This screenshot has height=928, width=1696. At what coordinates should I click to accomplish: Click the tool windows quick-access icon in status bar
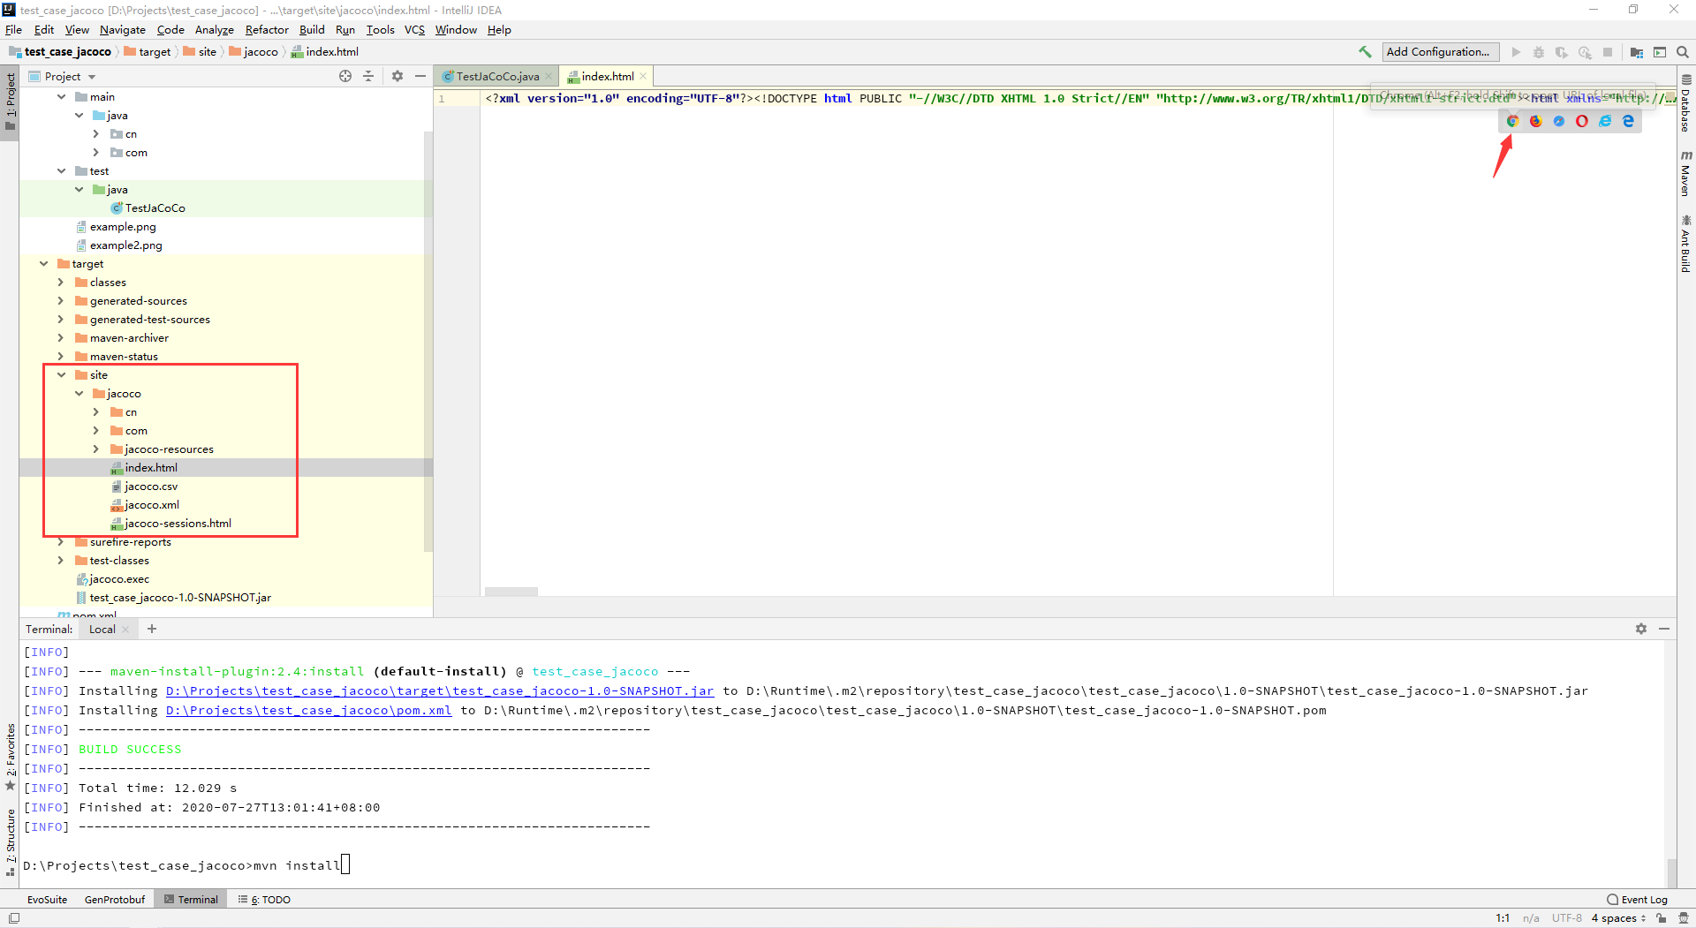(x=14, y=918)
